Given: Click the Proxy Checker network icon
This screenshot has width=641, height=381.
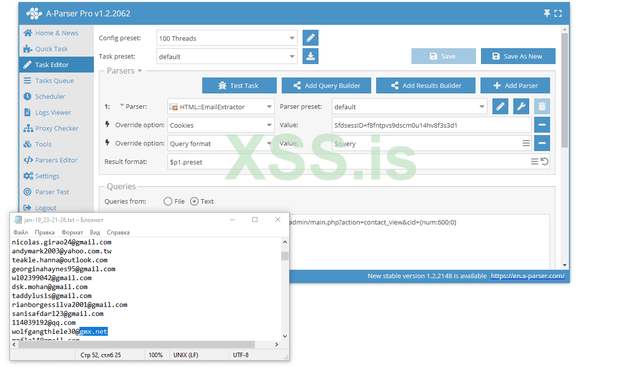Looking at the screenshot, I should (28, 128).
